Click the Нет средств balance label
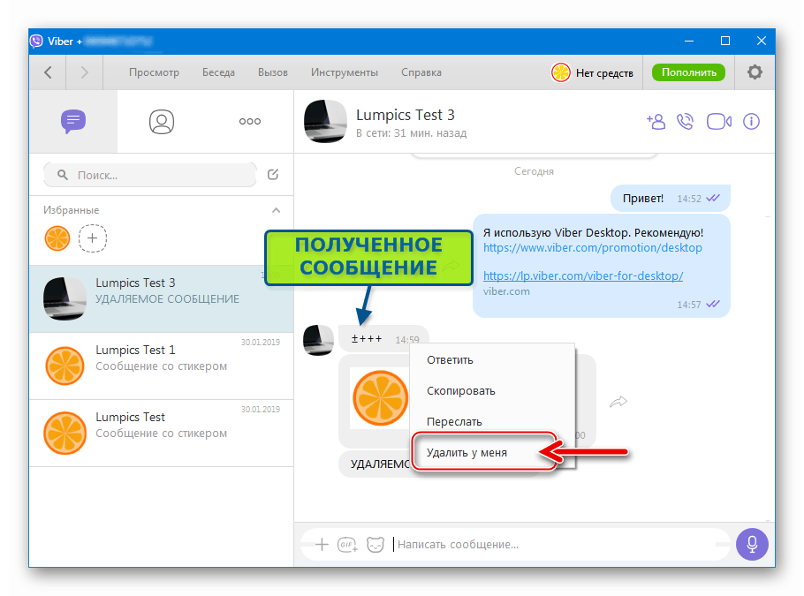The height and width of the screenshot is (596, 804). point(604,72)
